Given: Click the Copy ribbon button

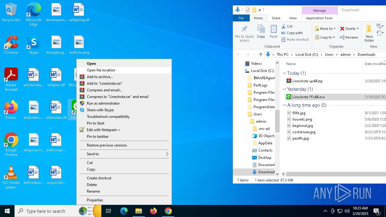Looking at the screenshot, I should tap(261, 31).
